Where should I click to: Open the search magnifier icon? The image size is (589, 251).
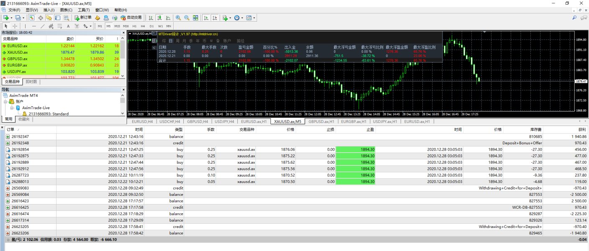[x=575, y=18]
